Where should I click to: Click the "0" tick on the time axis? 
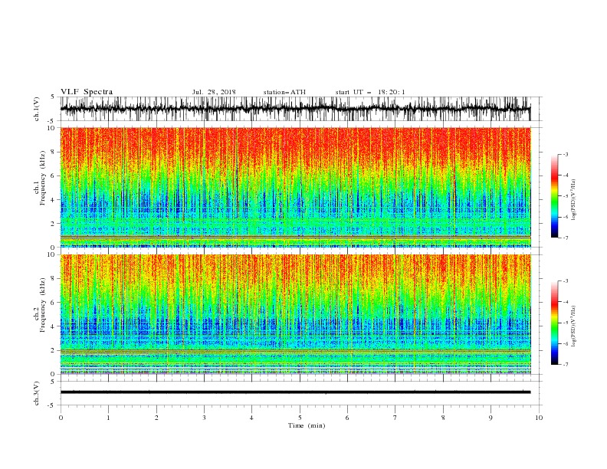[x=61, y=418]
